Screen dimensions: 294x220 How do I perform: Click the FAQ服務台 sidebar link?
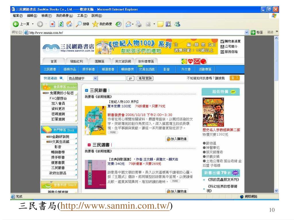pos(58,99)
